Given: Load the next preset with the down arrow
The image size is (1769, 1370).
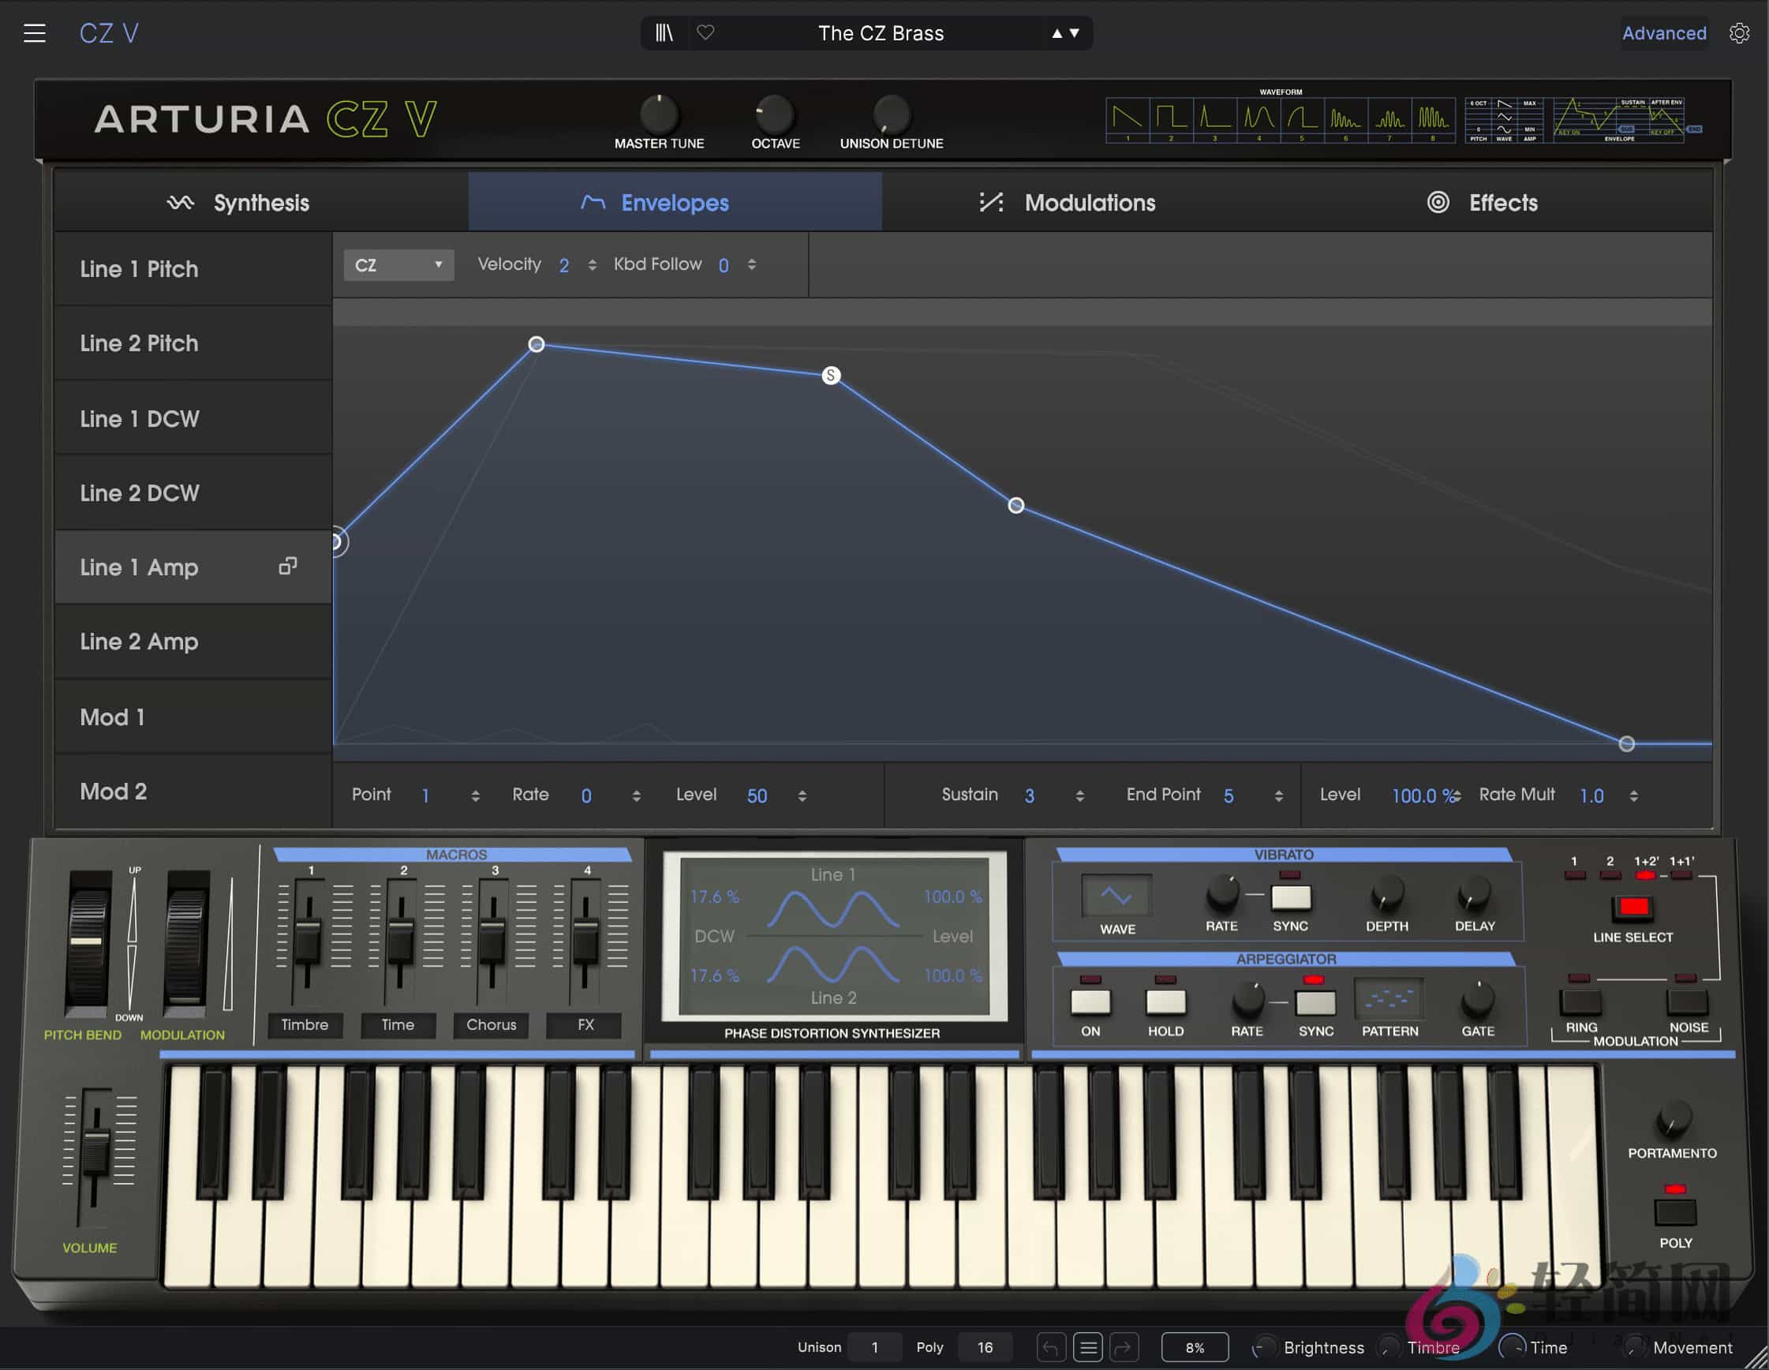Looking at the screenshot, I should 1074,33.
